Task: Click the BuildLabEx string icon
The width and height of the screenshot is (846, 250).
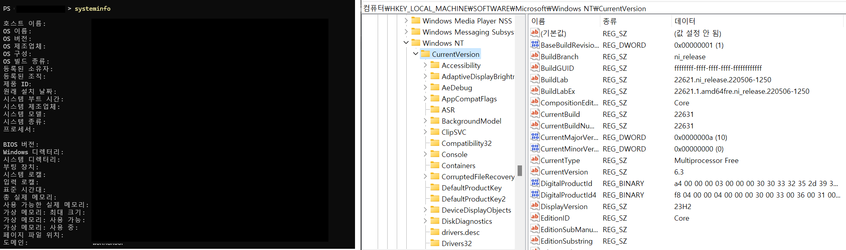Action: [535, 90]
